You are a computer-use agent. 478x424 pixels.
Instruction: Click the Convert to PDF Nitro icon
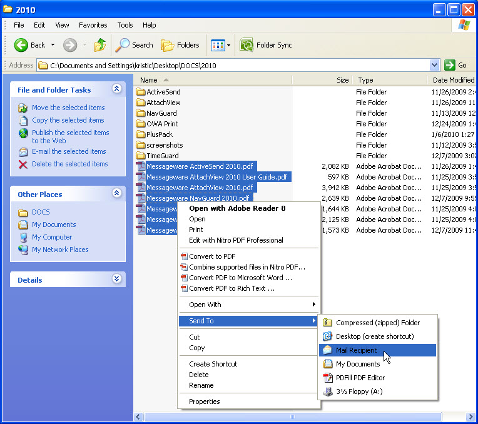point(184,256)
